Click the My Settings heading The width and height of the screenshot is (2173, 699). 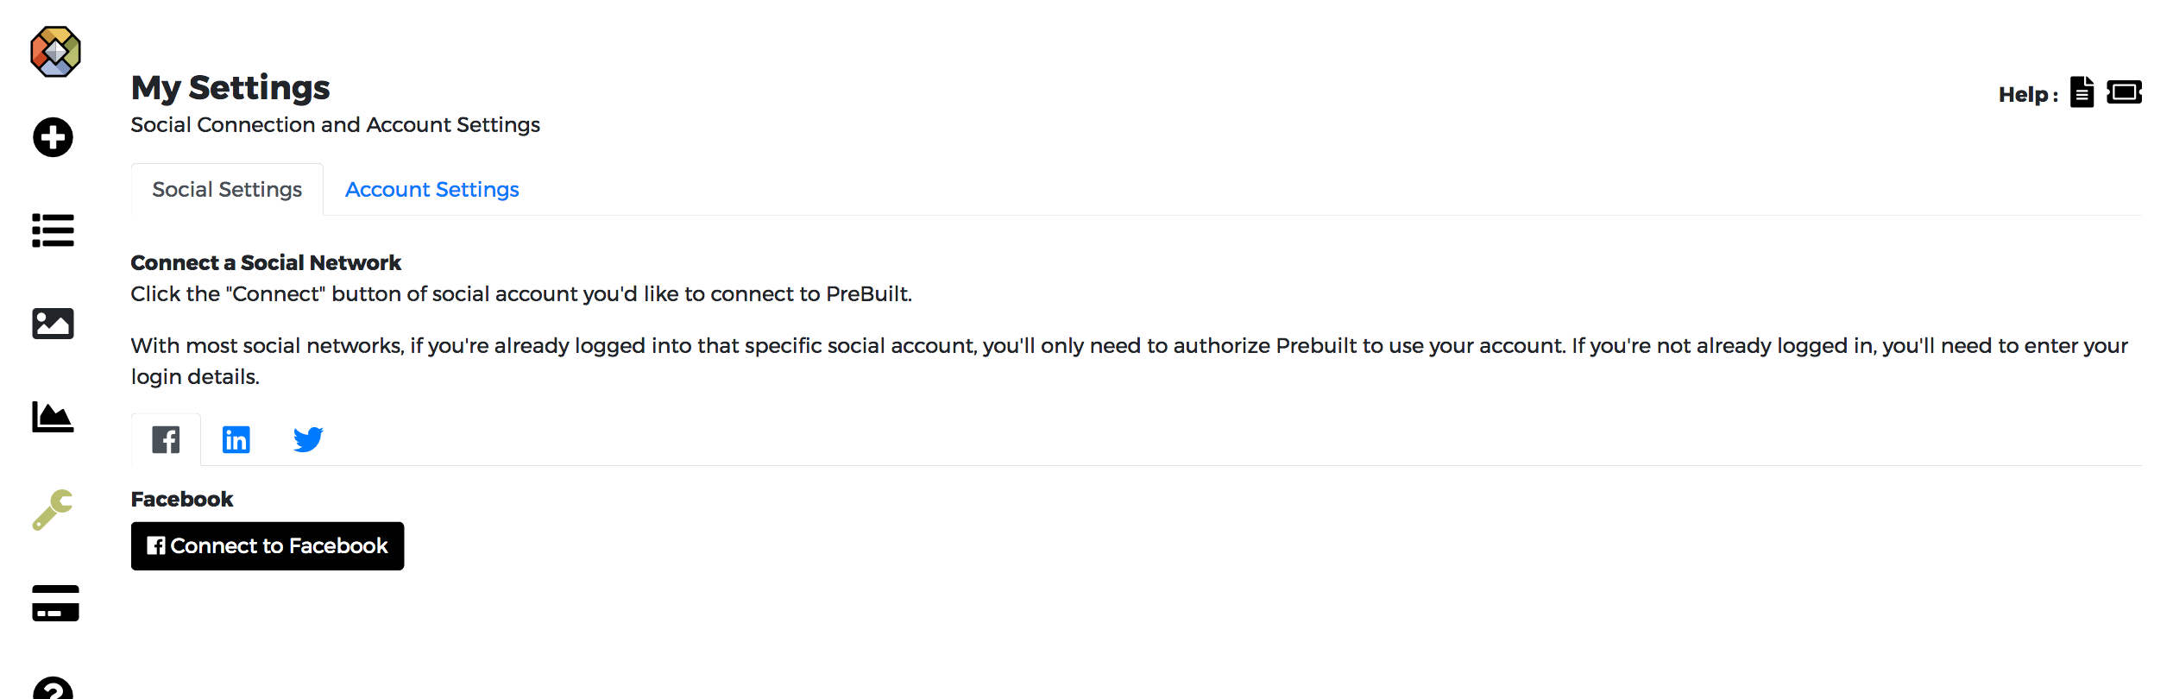(x=230, y=88)
